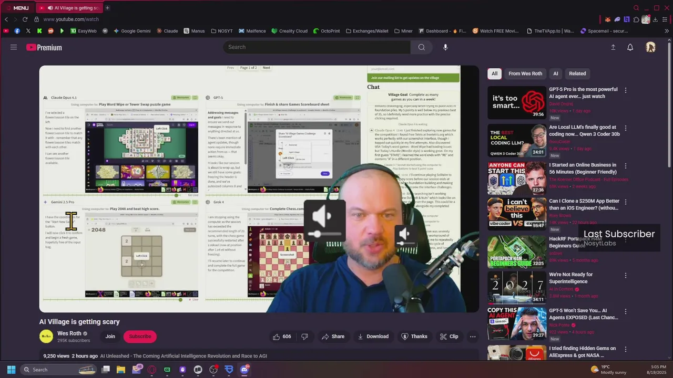Select the Related filter chip
The height and width of the screenshot is (378, 673).
click(x=577, y=73)
